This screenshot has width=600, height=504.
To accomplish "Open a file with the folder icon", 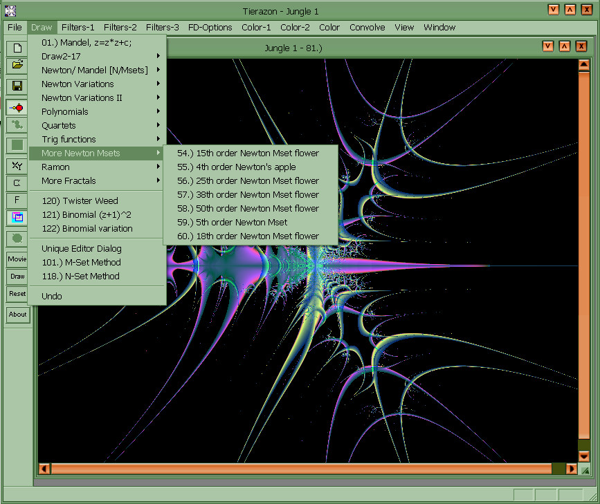I will pyautogui.click(x=17, y=66).
